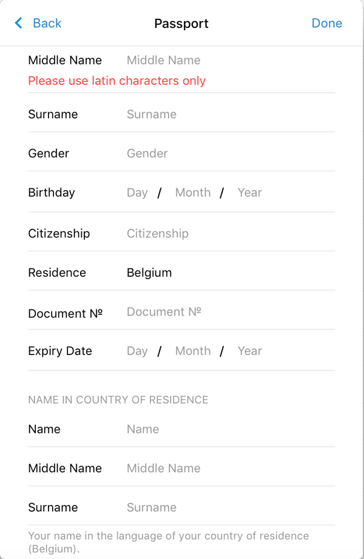Click the Expiry Date Year field

[249, 351]
